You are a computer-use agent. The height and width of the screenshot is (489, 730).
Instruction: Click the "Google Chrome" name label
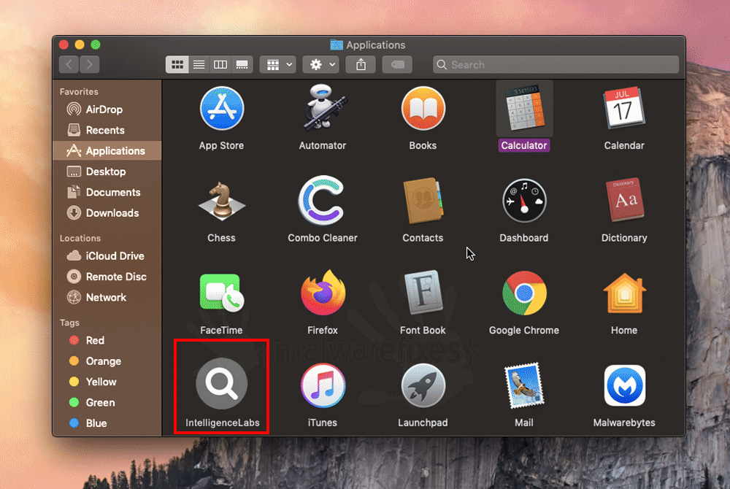[524, 331]
